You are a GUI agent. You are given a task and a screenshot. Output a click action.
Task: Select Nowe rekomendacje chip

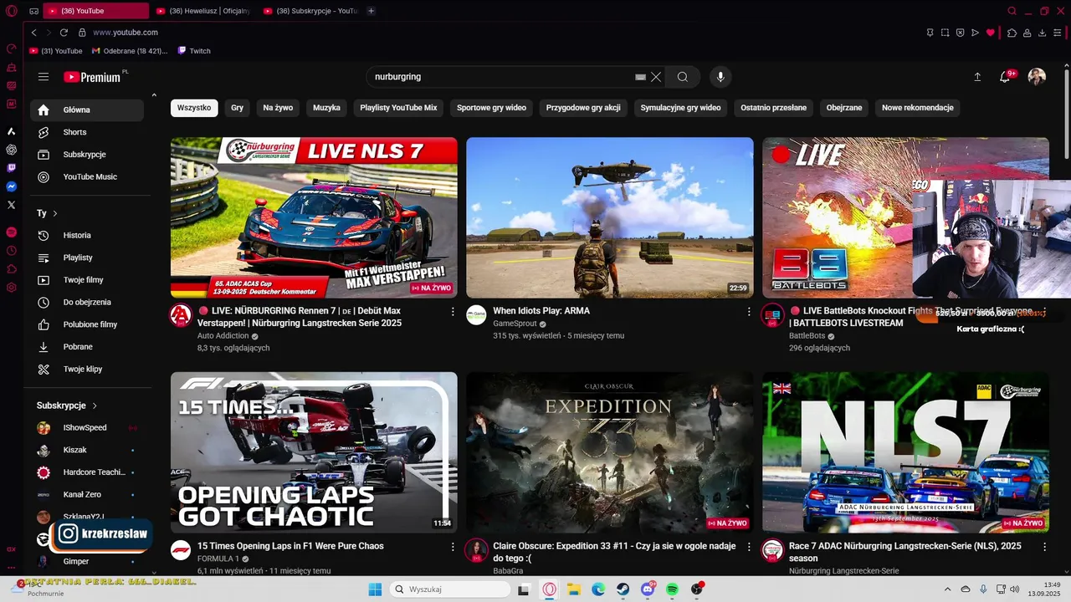[918, 108]
